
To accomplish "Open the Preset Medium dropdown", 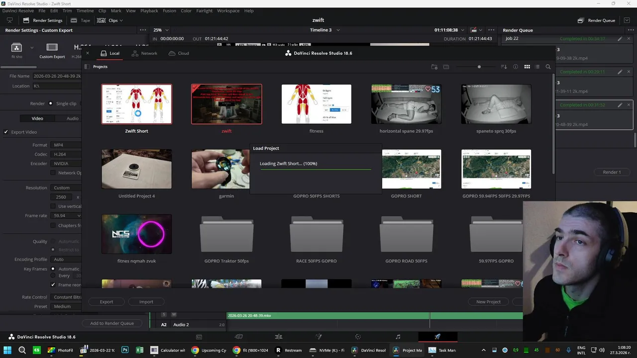I will coord(66,306).
